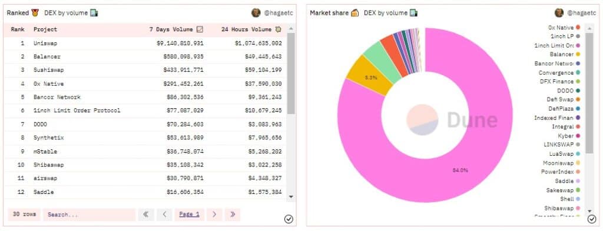Click the chart icon beside 7 Days Volume
Viewport: 603px width, 231px height.
[200, 29]
